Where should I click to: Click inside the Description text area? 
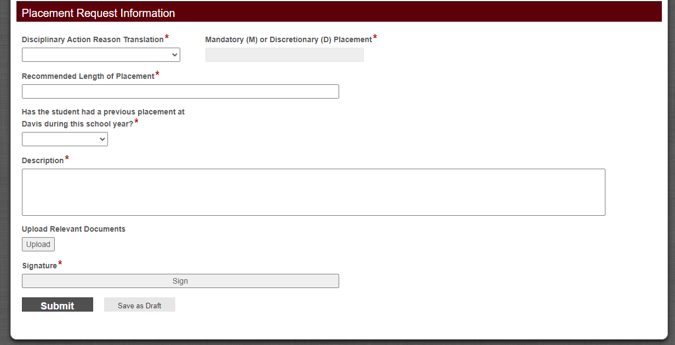pos(313,192)
